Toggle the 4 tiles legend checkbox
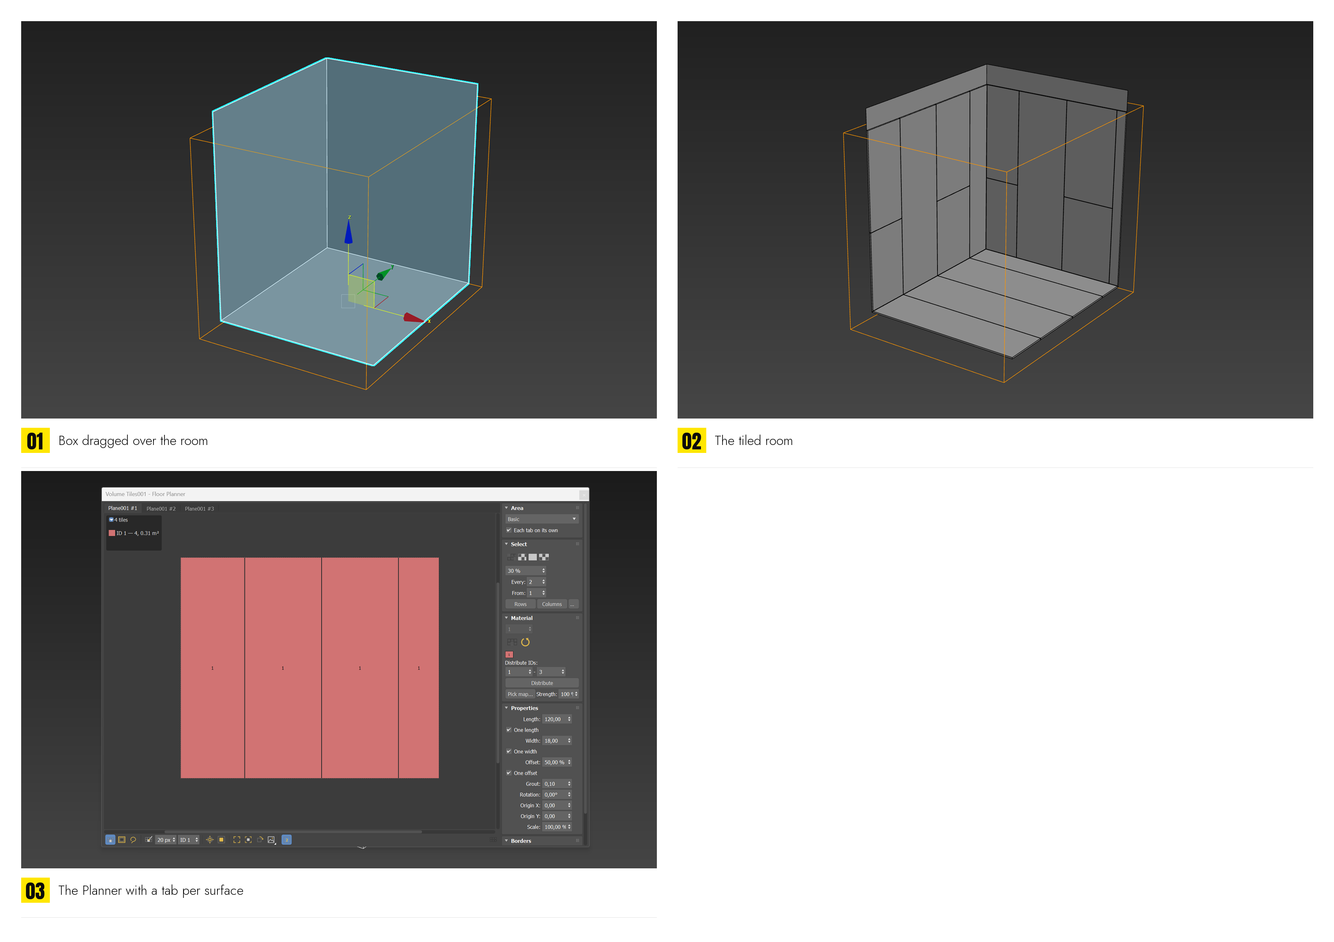The image size is (1334, 942). point(111,520)
